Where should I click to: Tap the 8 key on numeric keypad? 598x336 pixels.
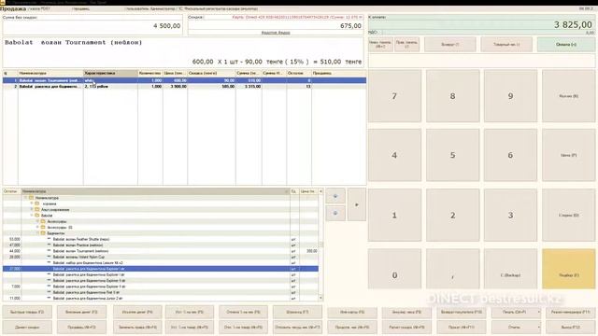[452, 95]
